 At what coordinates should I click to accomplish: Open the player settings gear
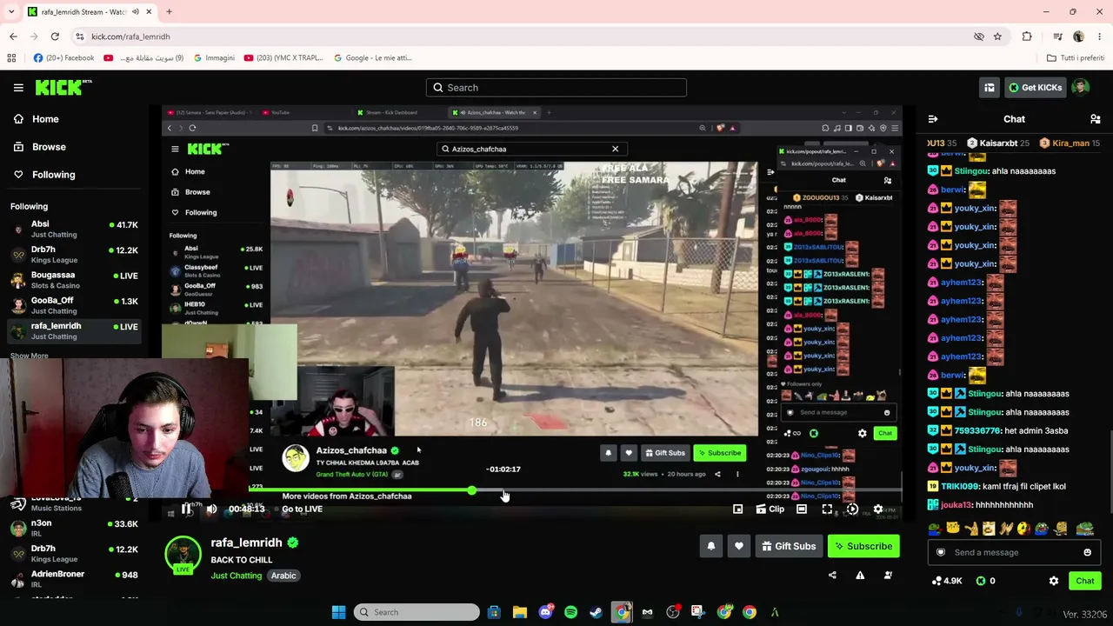pos(878,509)
